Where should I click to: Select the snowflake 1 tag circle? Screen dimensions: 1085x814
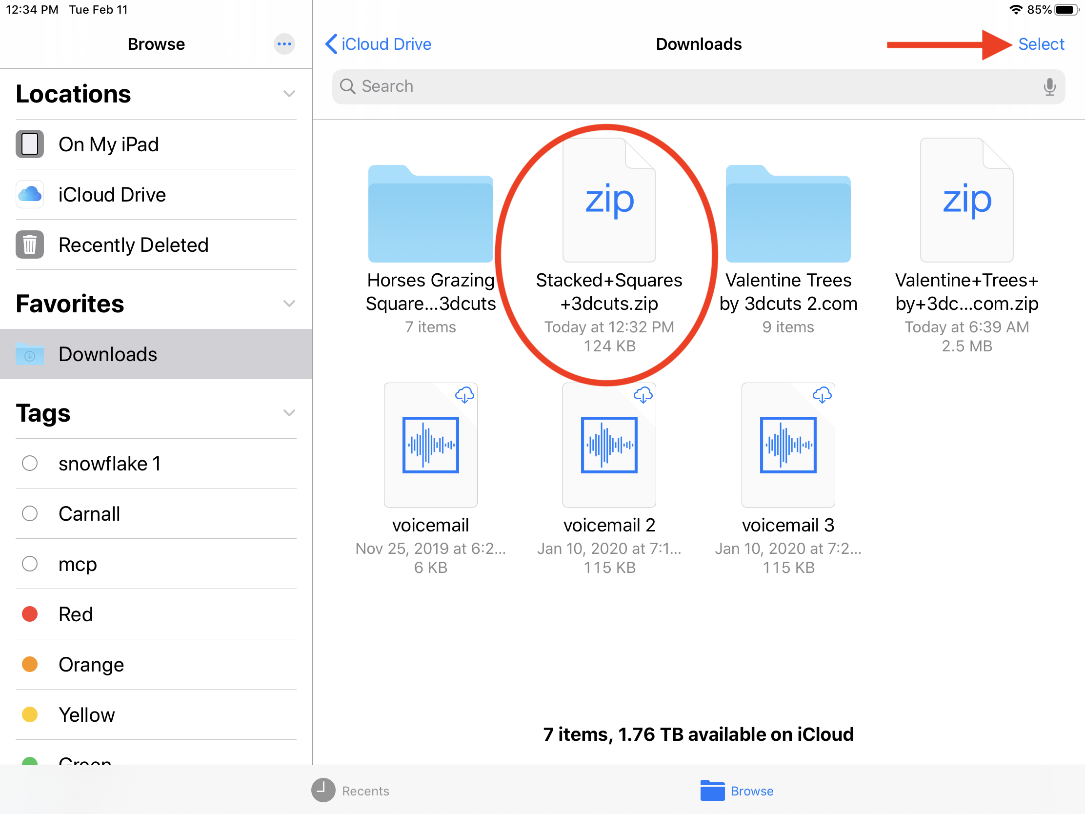pos(30,463)
